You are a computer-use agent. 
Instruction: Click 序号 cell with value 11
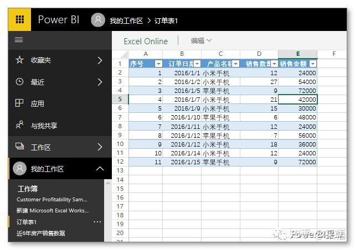[x=146, y=162]
